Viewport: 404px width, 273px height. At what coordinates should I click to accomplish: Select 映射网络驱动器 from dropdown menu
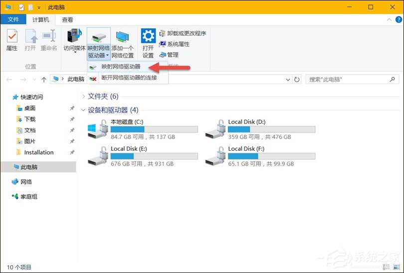[128, 67]
